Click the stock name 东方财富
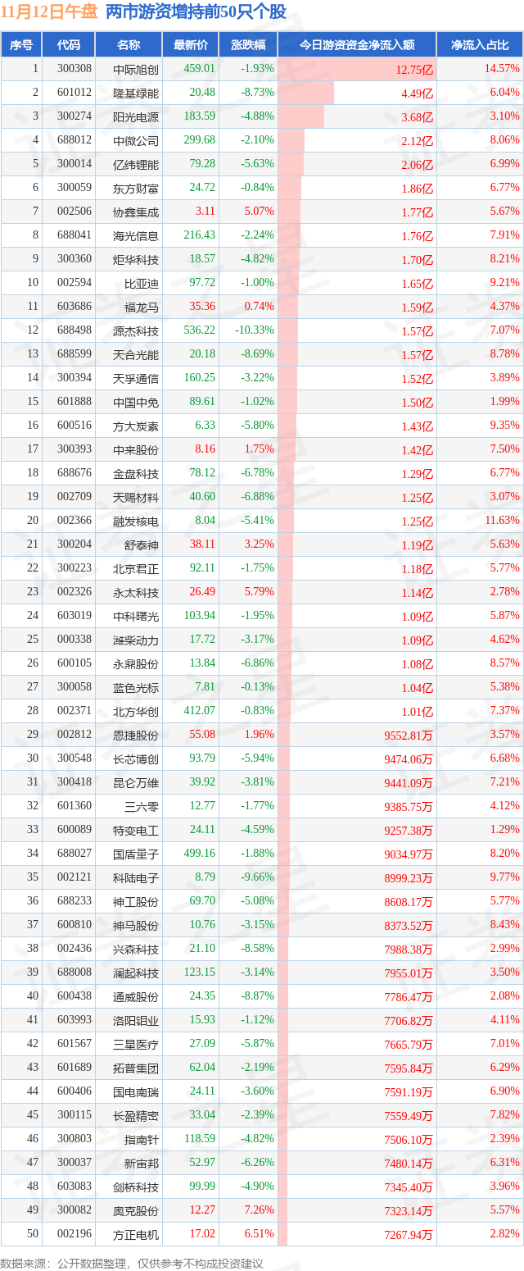The height and width of the screenshot is (1271, 524). (136, 189)
